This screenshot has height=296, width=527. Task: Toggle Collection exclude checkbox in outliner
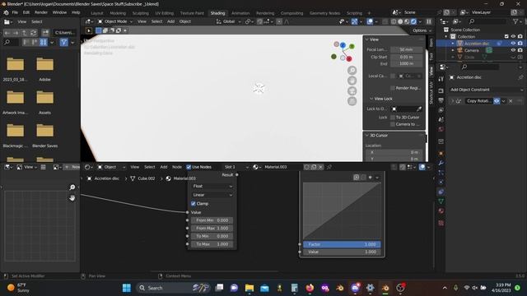point(506,36)
